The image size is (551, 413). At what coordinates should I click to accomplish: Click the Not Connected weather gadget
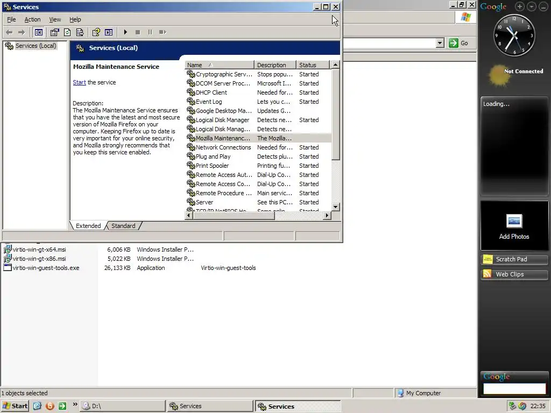516,74
